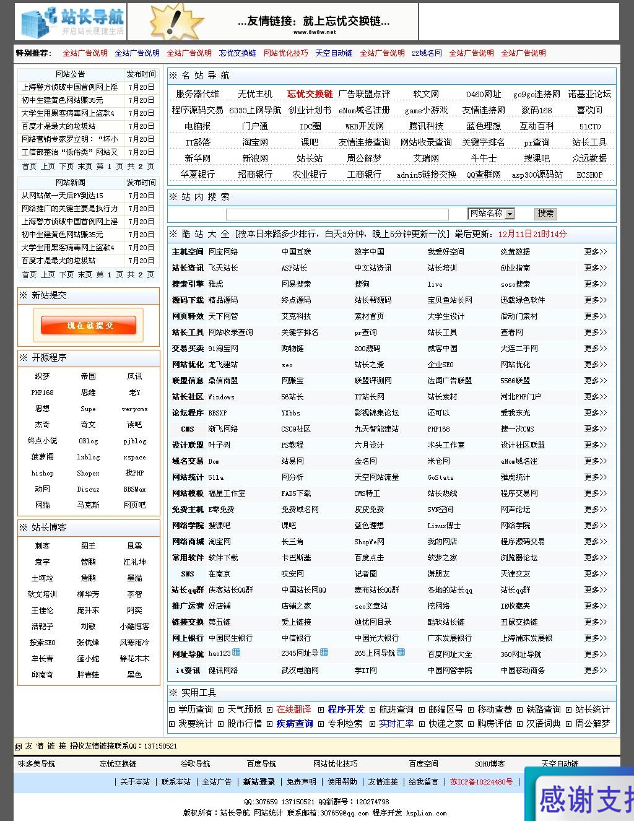The width and height of the screenshot is (634, 821).
Task: Click the square bullet icon before 疾病查询
Action: pyautogui.click(x=269, y=724)
